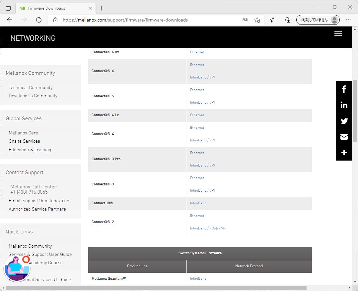The image size is (358, 291).
Task: Share the page on Twitter
Action: coord(344,121)
